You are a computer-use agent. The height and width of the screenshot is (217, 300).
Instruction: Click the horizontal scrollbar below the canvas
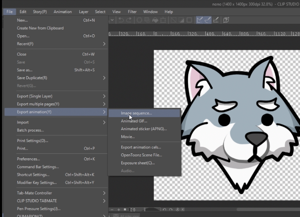pos(267,210)
